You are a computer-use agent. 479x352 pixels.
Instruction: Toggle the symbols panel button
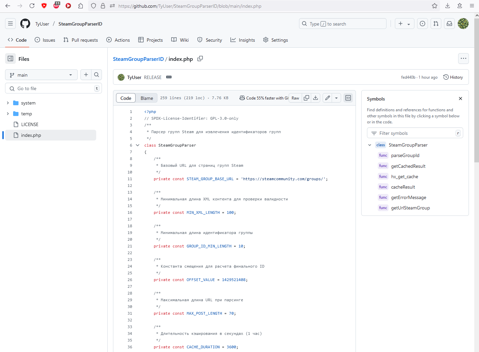coord(348,98)
